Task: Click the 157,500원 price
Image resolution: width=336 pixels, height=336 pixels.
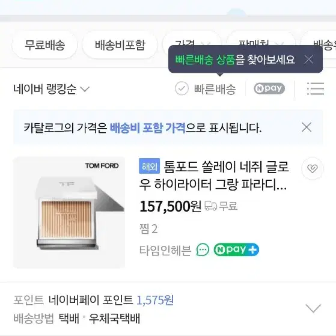Action: pos(170,206)
